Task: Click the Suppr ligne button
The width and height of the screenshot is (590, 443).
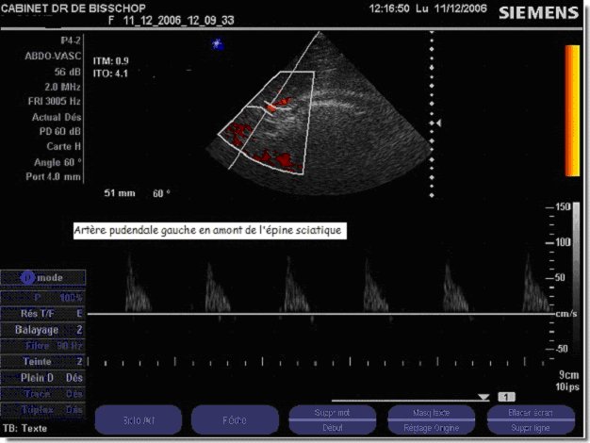Action: [x=531, y=428]
